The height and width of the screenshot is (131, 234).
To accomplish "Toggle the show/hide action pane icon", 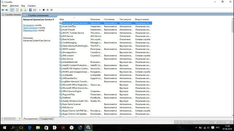I will pyautogui.click(x=34, y=10).
